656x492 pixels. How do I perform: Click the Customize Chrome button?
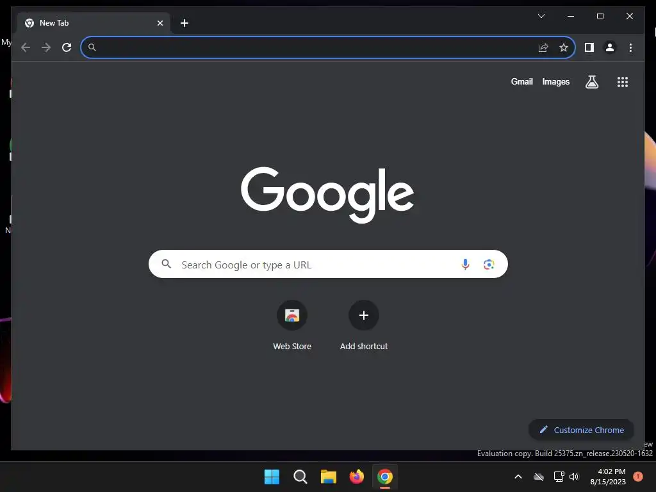click(581, 430)
